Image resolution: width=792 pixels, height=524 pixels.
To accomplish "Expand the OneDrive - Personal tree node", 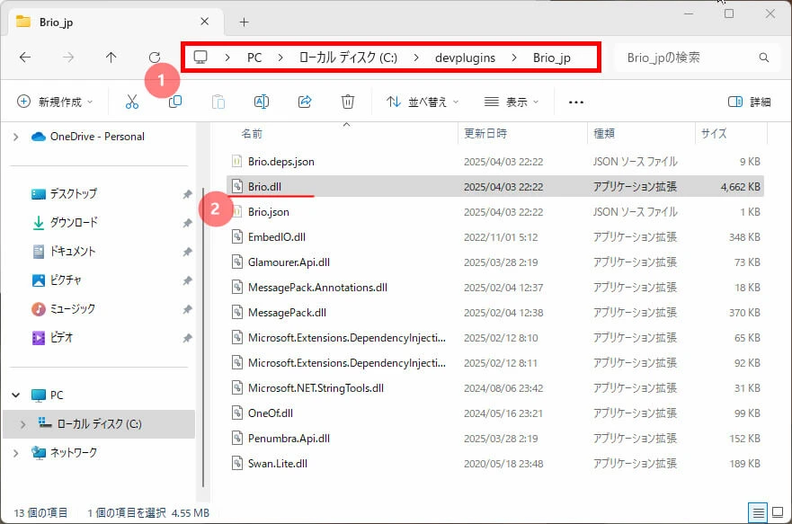I will [15, 137].
